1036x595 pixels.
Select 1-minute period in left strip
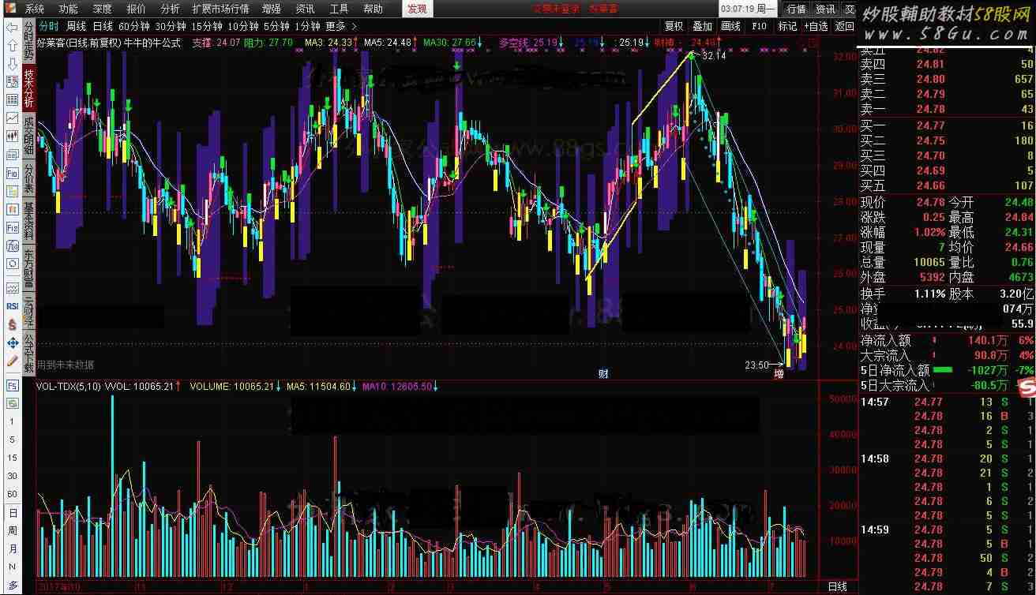[x=12, y=422]
